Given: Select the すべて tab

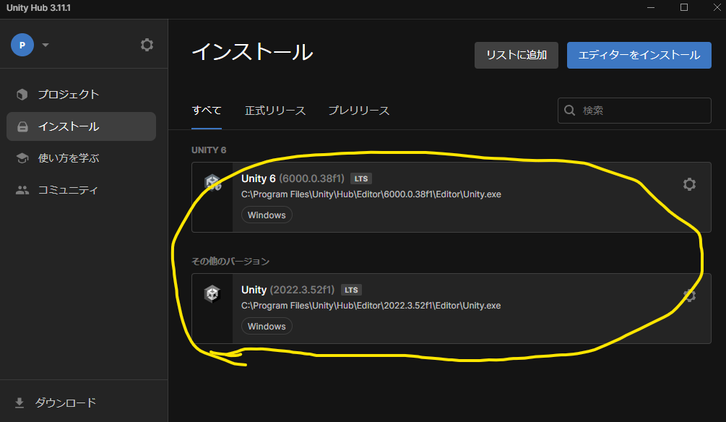Looking at the screenshot, I should pos(206,110).
